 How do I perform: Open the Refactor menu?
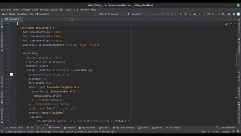pos(44,10)
